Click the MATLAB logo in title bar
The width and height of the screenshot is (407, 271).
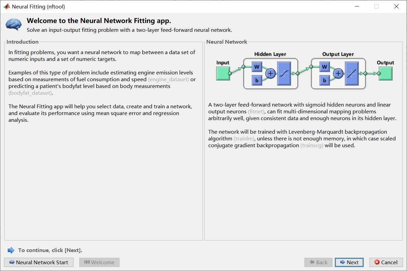pyautogui.click(x=6, y=6)
